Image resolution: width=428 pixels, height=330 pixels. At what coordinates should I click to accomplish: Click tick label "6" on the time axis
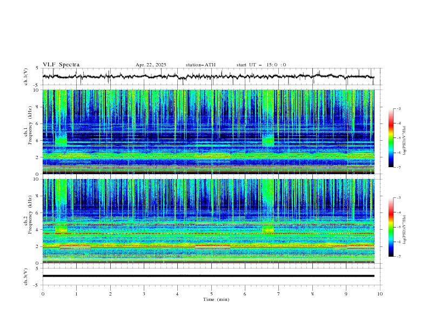[245, 294]
